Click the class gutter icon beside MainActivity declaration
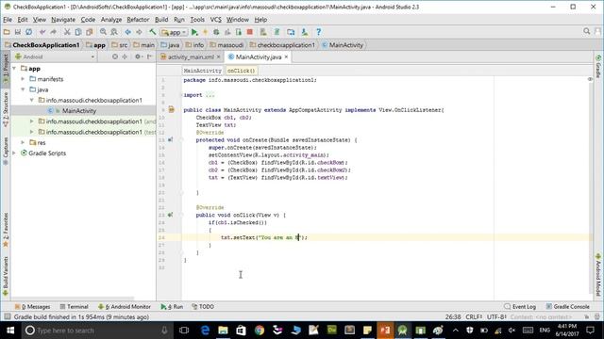The image size is (604, 339). click(x=172, y=110)
